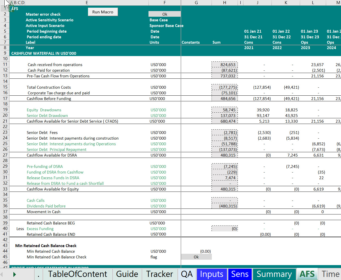Select column L header
Screen dimensions: 341x280
(313, 3)
